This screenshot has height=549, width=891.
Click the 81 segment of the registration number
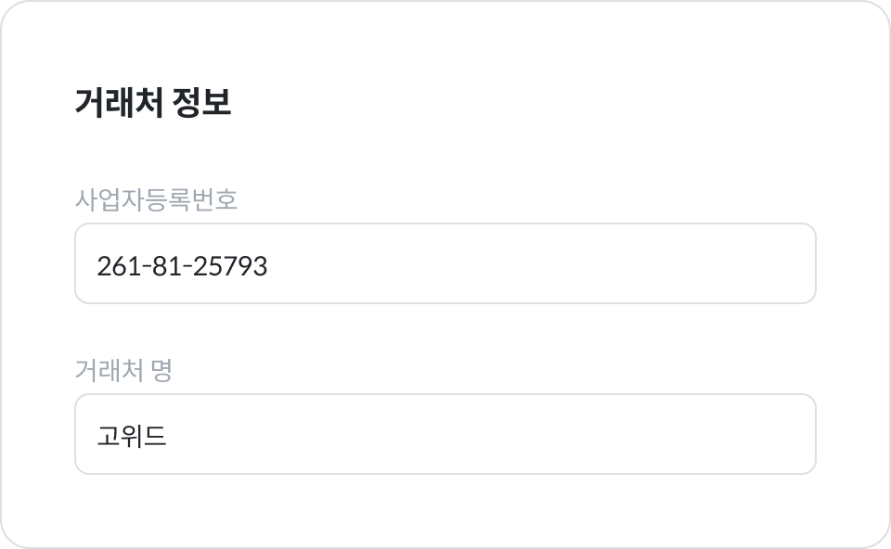(165, 267)
